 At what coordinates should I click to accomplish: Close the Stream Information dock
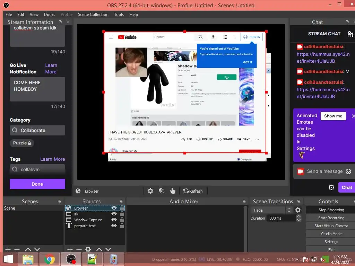click(x=68, y=22)
